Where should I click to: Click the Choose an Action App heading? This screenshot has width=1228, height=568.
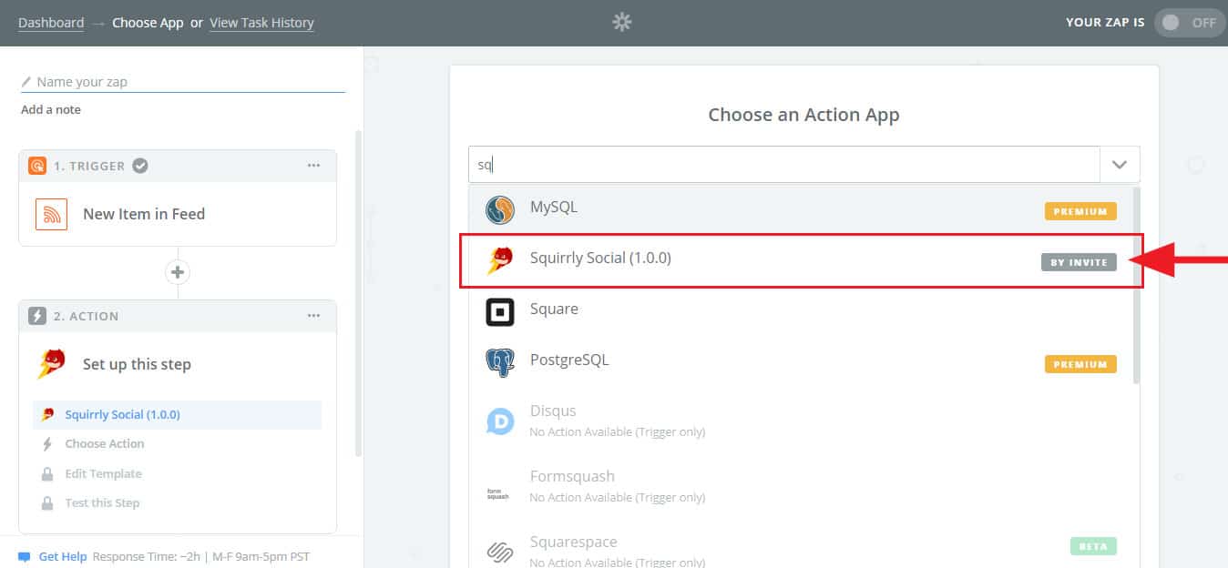click(x=803, y=115)
